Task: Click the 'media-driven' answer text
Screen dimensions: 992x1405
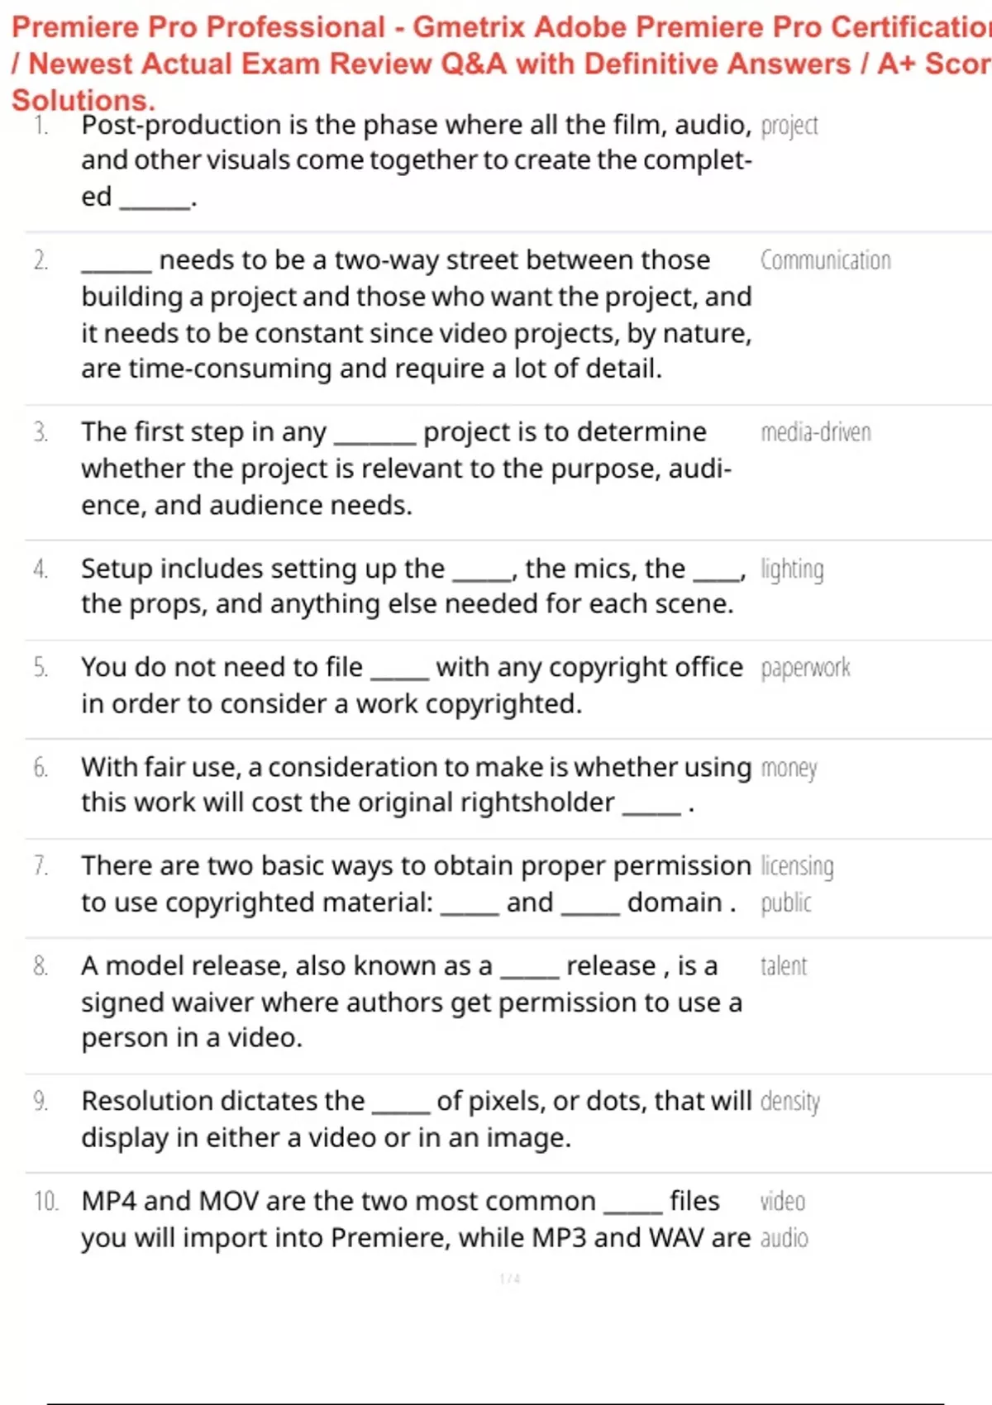Action: click(x=816, y=432)
